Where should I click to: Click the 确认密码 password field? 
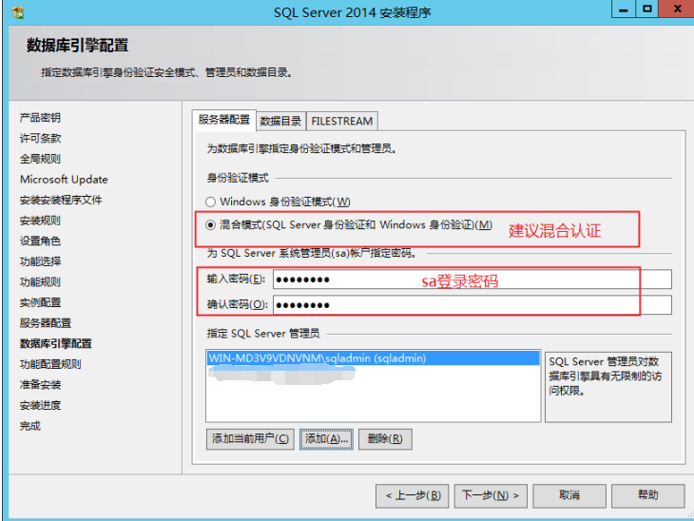pos(472,305)
